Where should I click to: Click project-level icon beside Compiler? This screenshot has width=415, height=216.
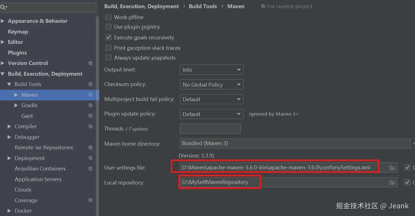[x=90, y=127]
